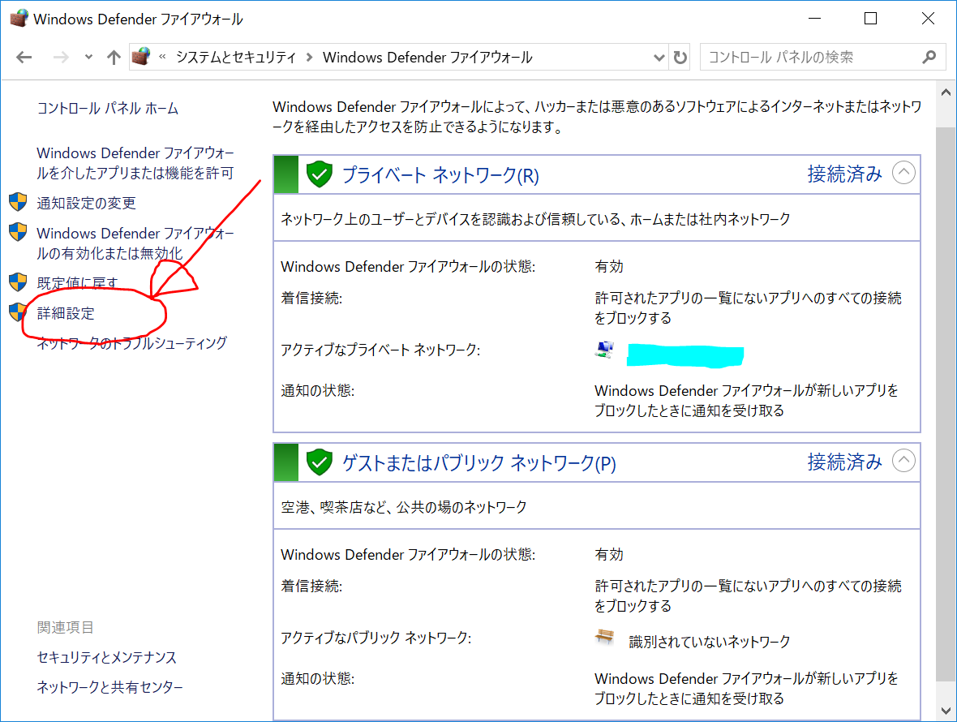The height and width of the screenshot is (722, 957).
Task: Select Windows Defender ファイアウォール breadcrumb item
Action: click(427, 58)
